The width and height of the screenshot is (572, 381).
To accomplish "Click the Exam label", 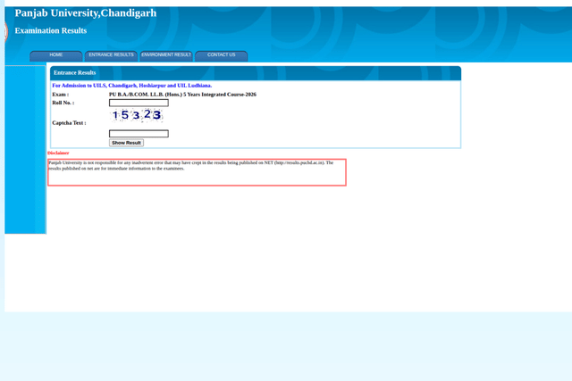I will [x=60, y=95].
